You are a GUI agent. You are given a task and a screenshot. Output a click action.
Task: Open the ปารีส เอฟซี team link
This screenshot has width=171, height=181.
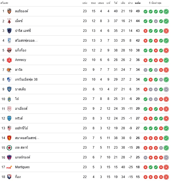pyautogui.click(x=23, y=31)
